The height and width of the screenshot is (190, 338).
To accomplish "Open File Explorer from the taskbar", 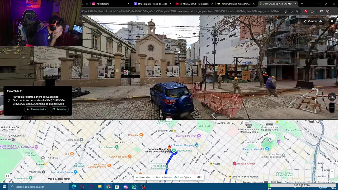I will click(x=100, y=187).
